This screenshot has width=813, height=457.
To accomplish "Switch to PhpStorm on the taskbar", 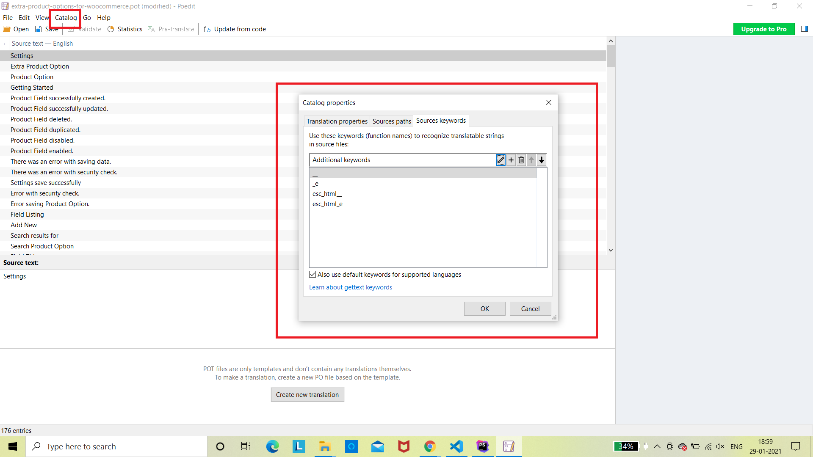I will click(482, 446).
